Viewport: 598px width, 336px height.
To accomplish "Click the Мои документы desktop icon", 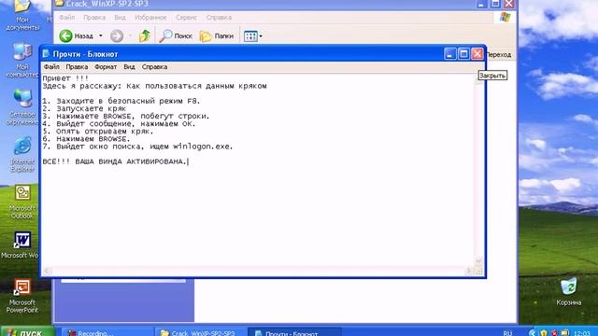I will click(22, 15).
